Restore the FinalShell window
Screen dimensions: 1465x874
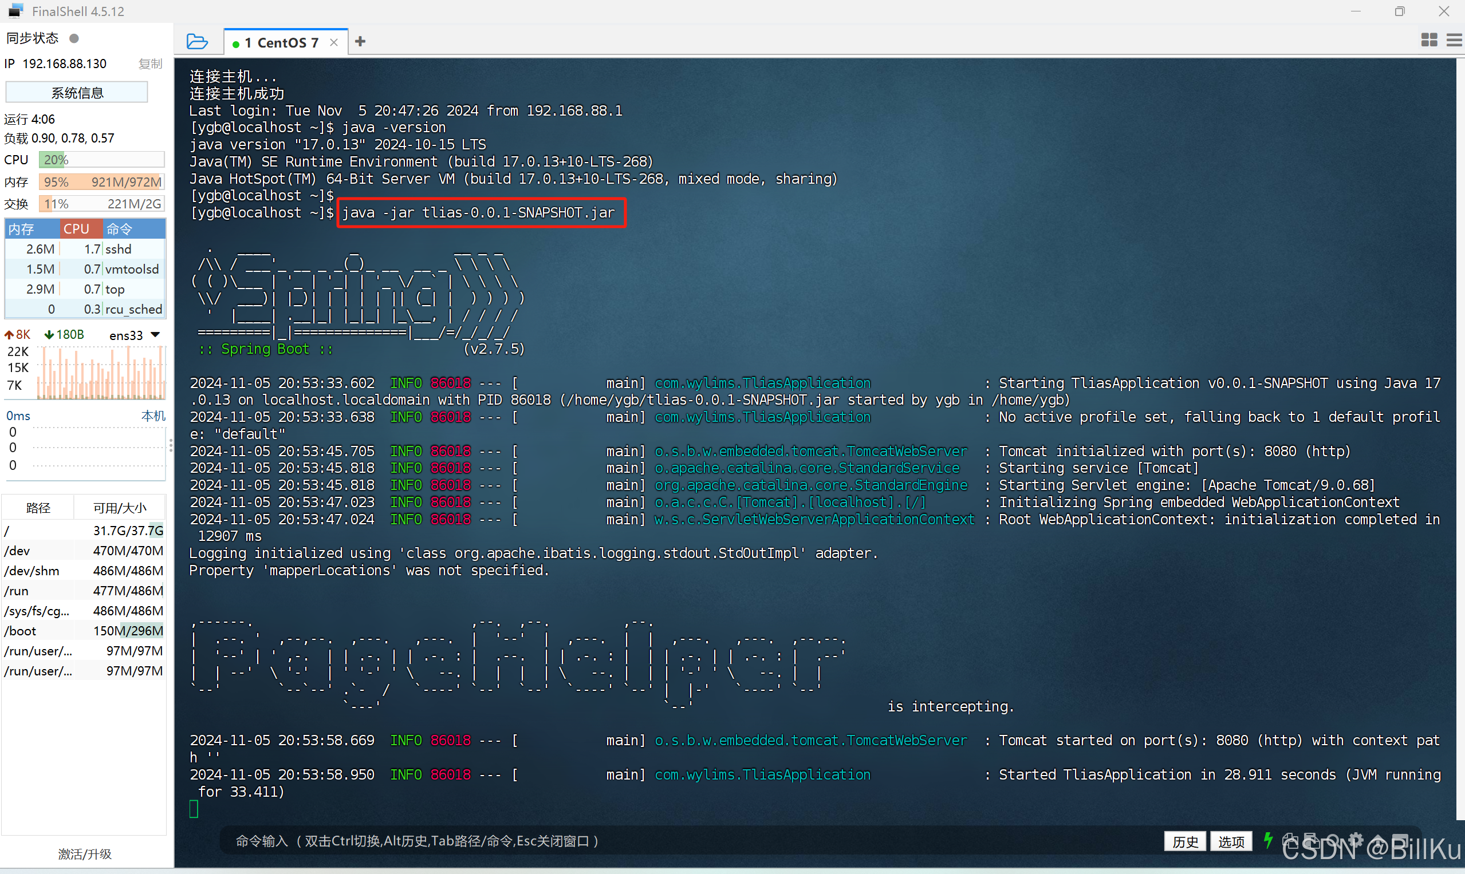[1400, 11]
